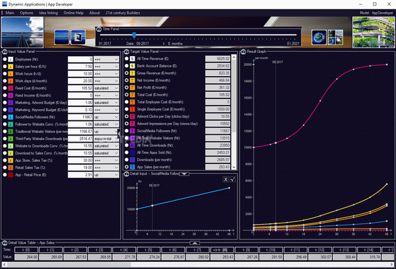Toggle the radio button for Work days input
Image resolution: width=396 pixels, height=269 pixels.
pos(5,81)
